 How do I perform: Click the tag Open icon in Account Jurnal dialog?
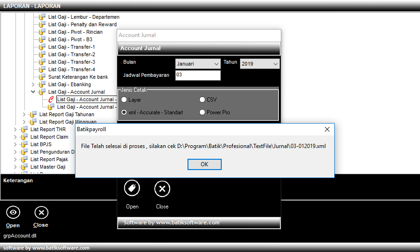click(x=132, y=189)
